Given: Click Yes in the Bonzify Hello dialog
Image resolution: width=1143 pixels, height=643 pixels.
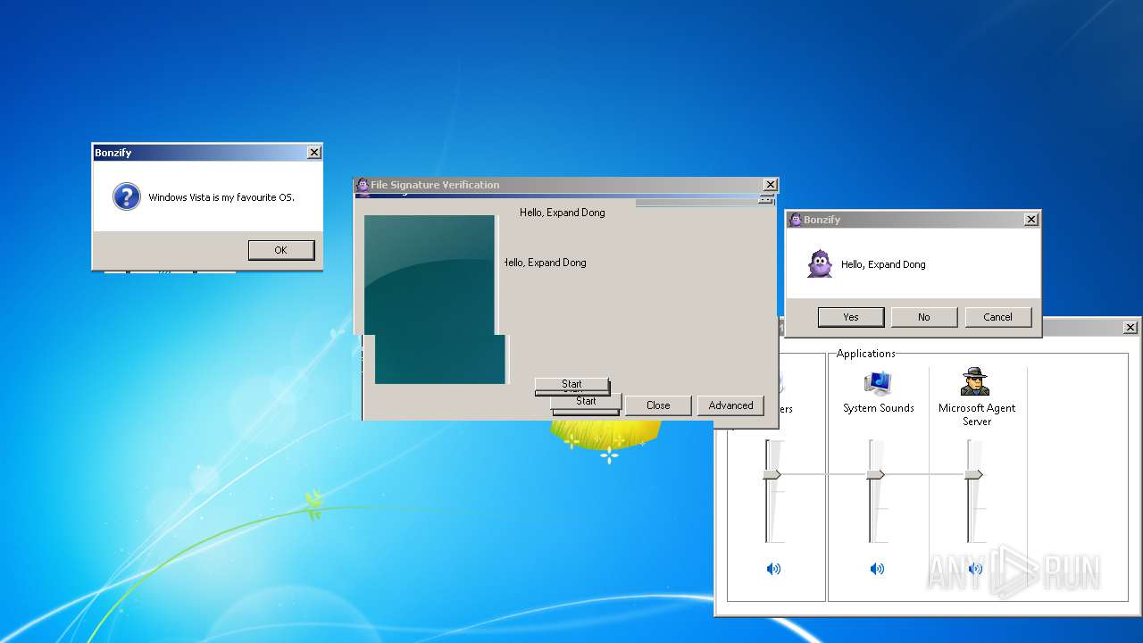Looking at the screenshot, I should point(851,317).
